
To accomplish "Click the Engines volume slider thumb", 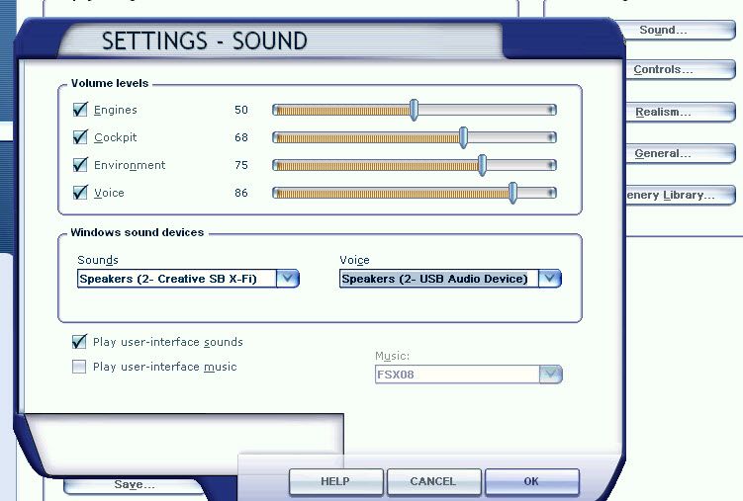I will click(414, 110).
